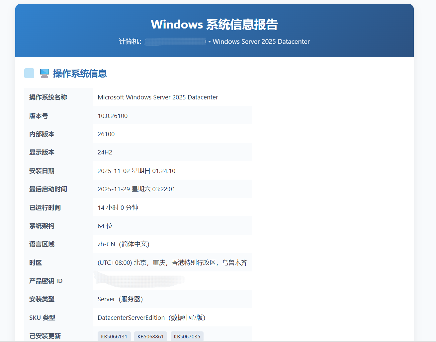The width and height of the screenshot is (436, 342).
Task: Select the display version value 24H2
Action: 105,152
